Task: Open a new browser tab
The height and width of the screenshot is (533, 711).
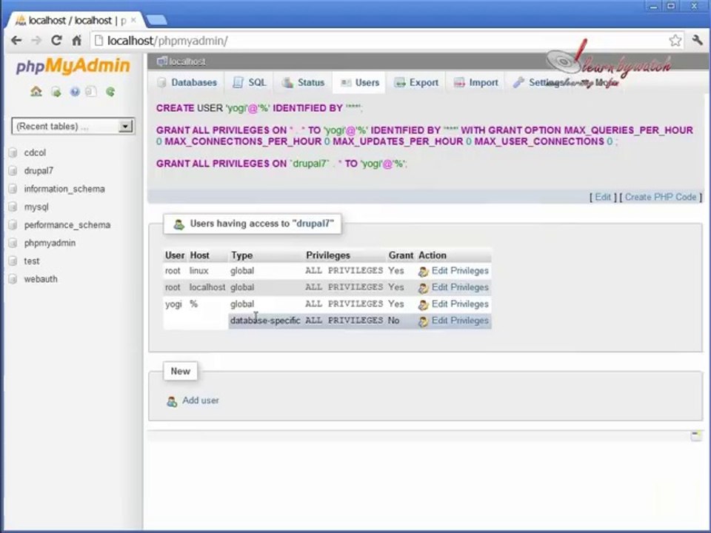Action: coord(157,20)
